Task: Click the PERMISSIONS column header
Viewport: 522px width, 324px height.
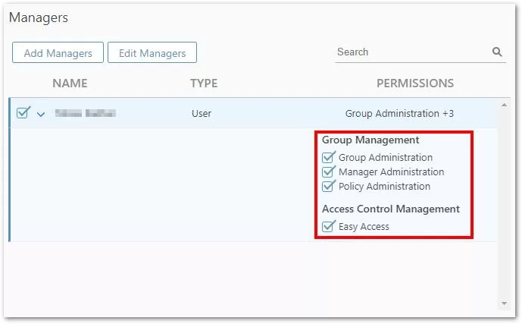Action: (x=415, y=83)
